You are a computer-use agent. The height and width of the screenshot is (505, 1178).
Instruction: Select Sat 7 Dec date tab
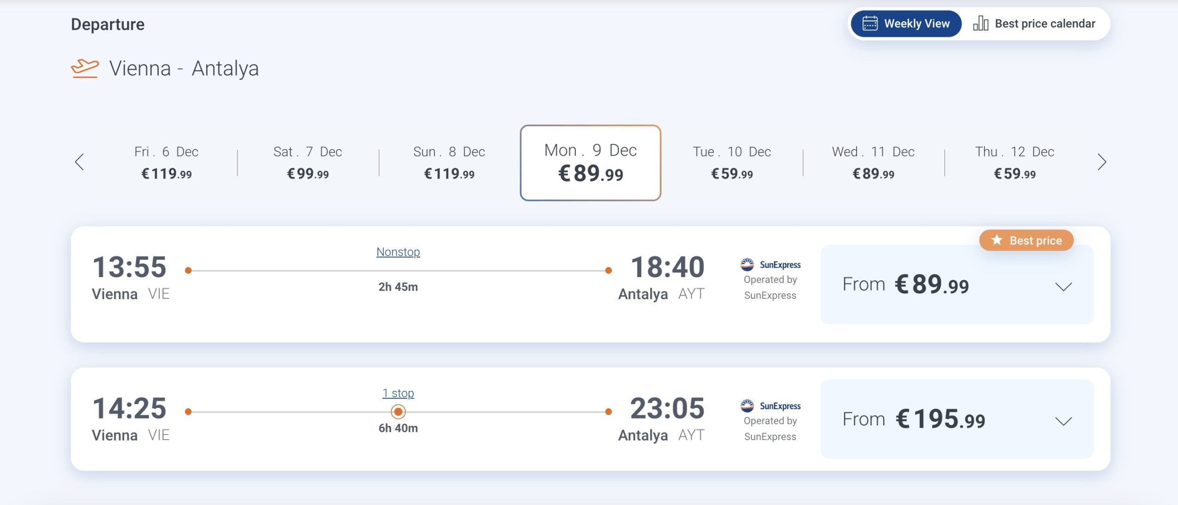(x=308, y=162)
